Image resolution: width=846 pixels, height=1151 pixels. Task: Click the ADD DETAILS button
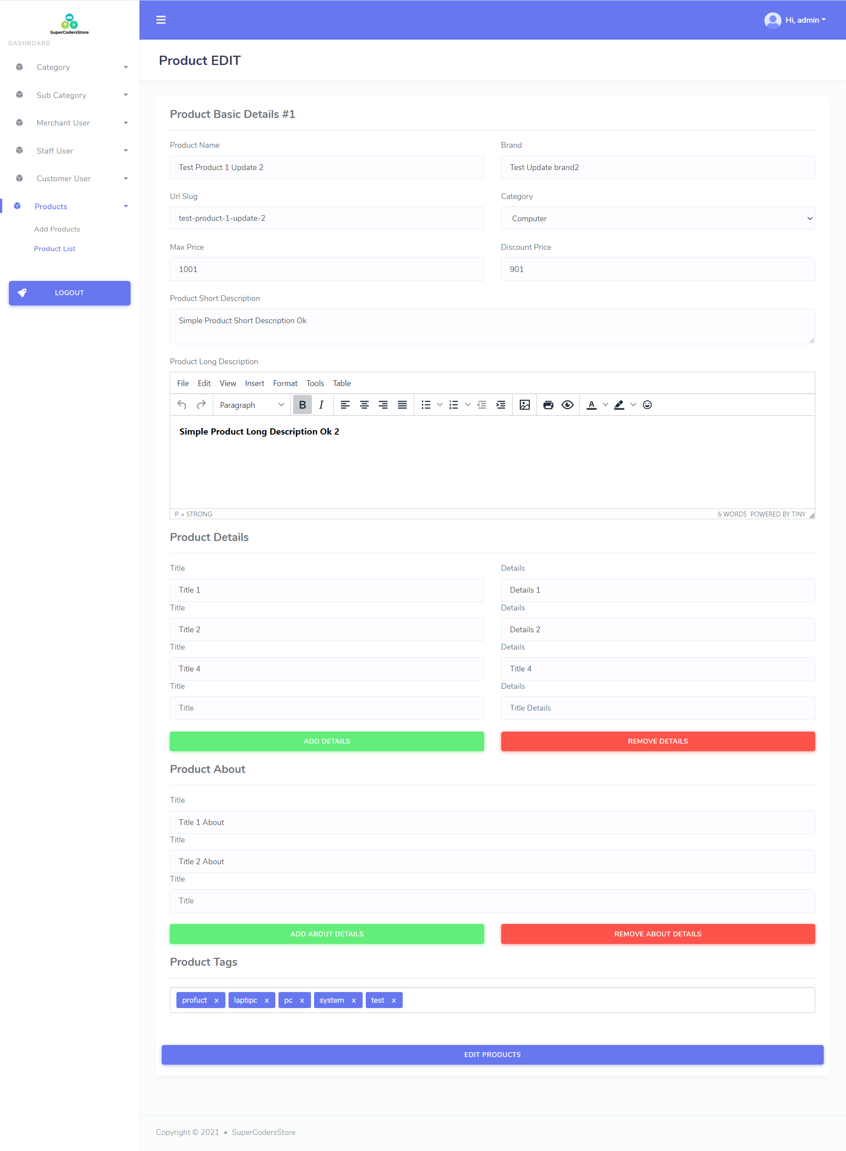[327, 741]
